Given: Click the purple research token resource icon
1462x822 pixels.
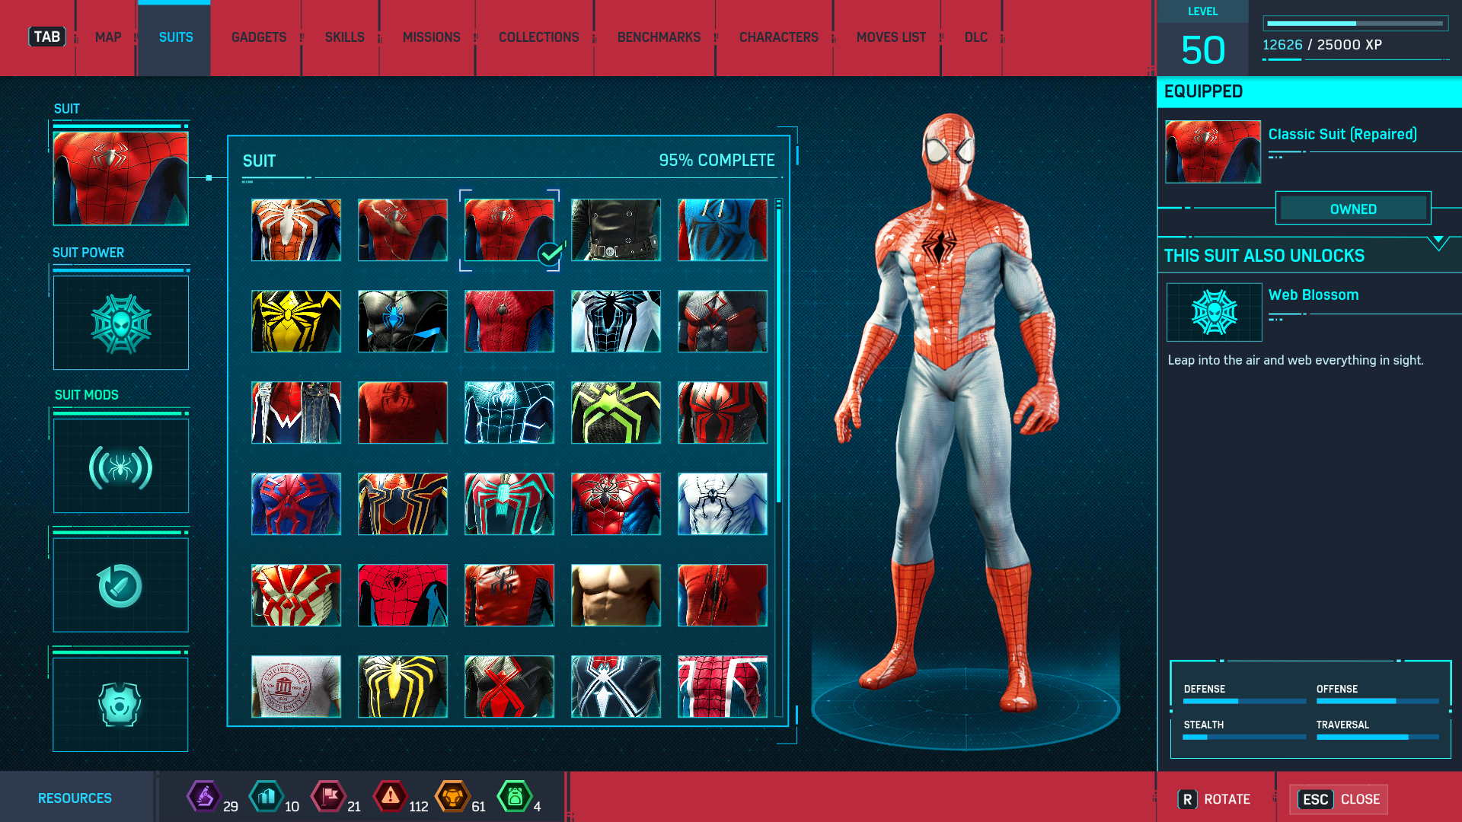Looking at the screenshot, I should (x=203, y=797).
